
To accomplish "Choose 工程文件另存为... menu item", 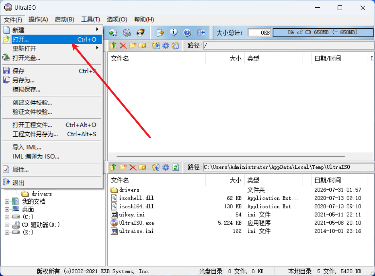I will point(52,134).
